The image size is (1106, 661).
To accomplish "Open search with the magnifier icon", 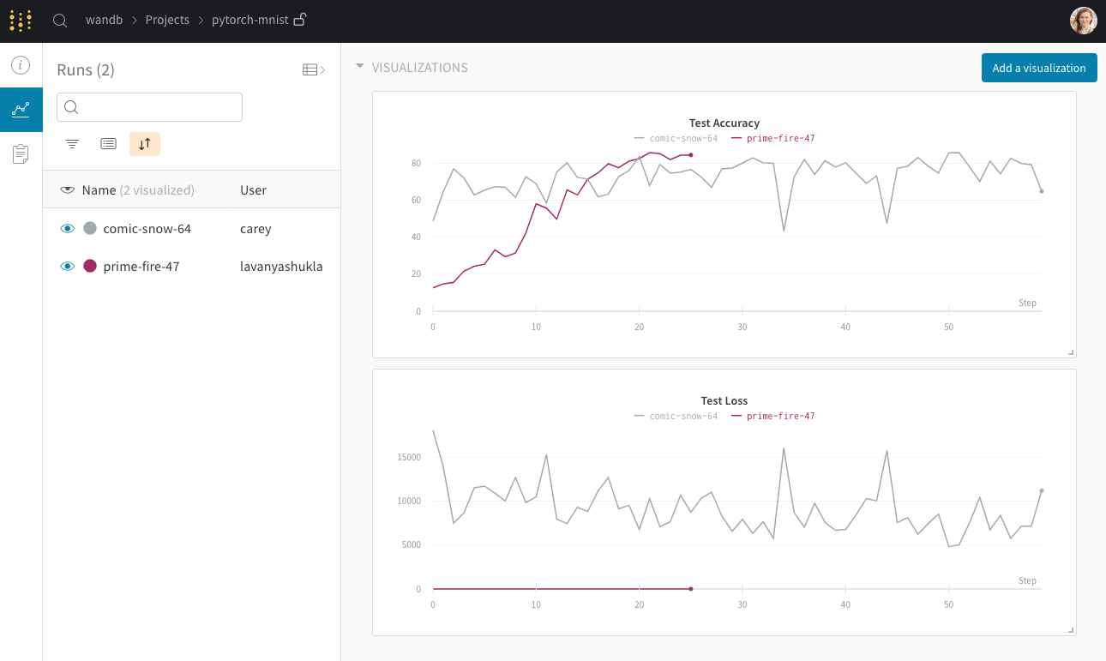I will (60, 21).
